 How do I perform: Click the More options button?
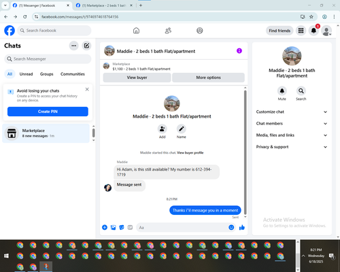208,78
